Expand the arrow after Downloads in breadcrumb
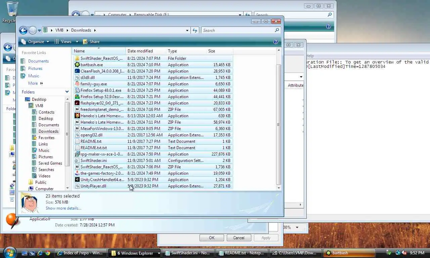This screenshot has height=258, width=430. click(x=95, y=30)
